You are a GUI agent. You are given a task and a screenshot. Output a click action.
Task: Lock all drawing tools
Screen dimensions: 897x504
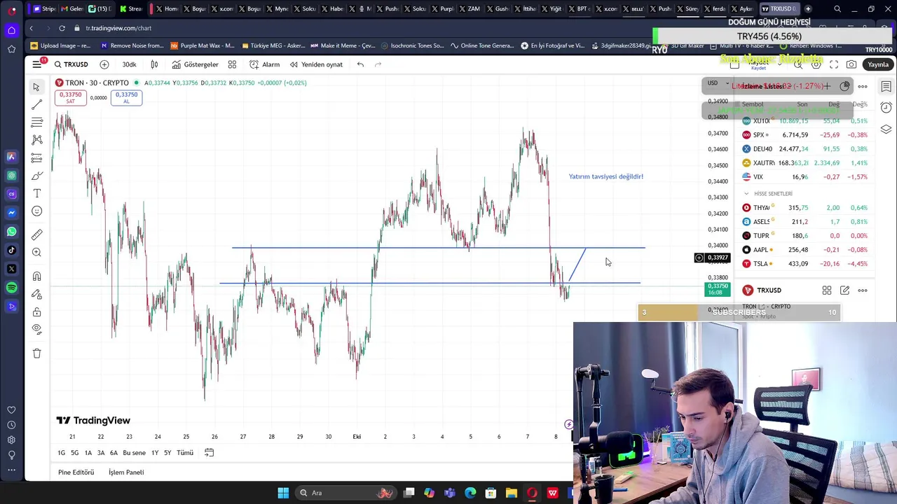tap(36, 311)
